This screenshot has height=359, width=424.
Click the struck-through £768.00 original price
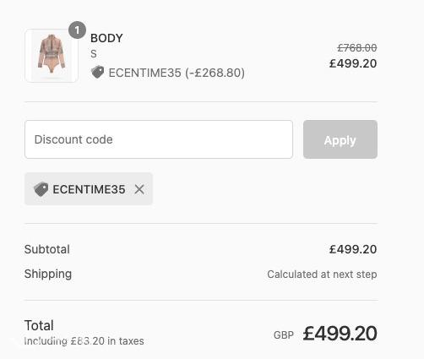pyautogui.click(x=357, y=48)
